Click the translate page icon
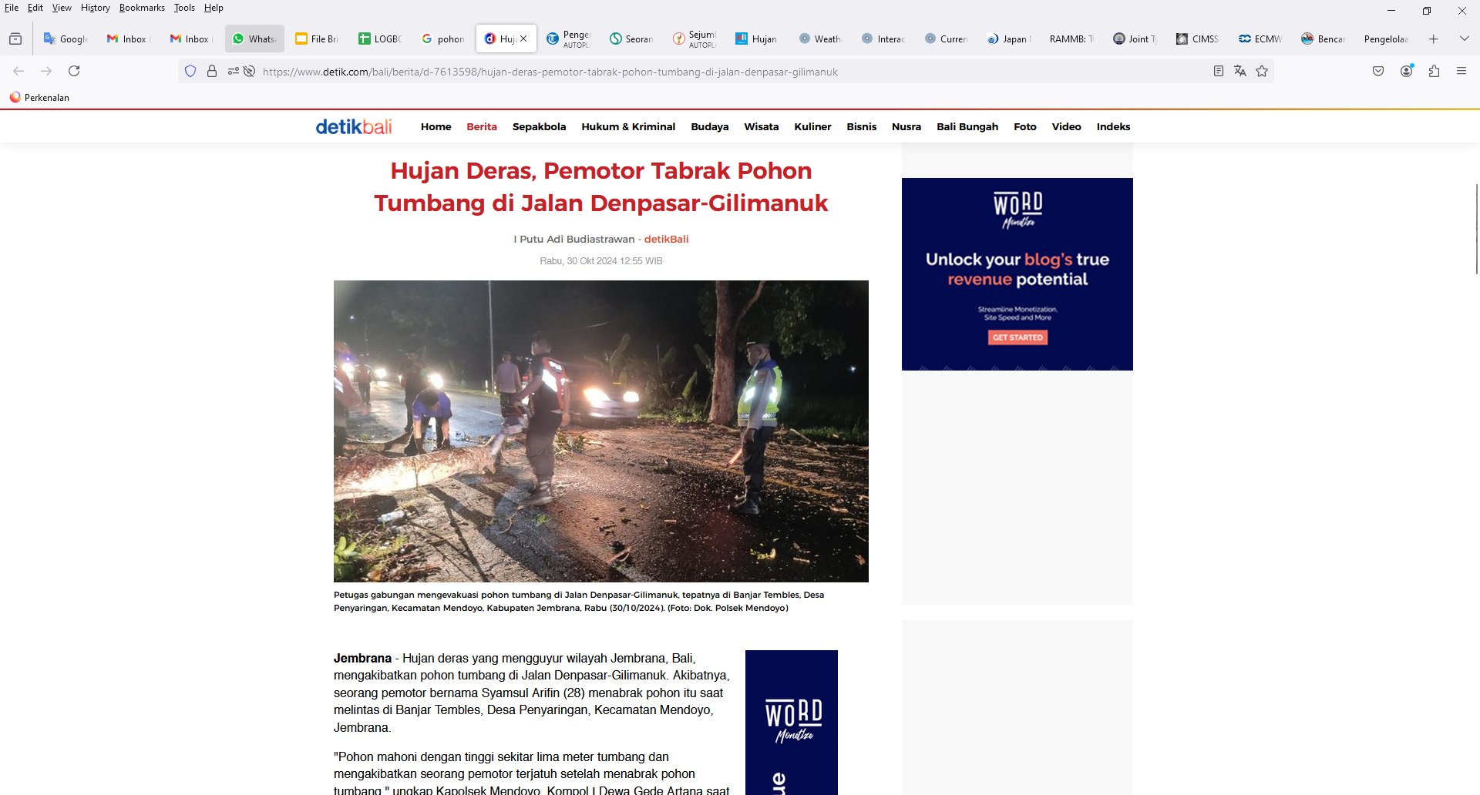1480x795 pixels. (x=1240, y=71)
